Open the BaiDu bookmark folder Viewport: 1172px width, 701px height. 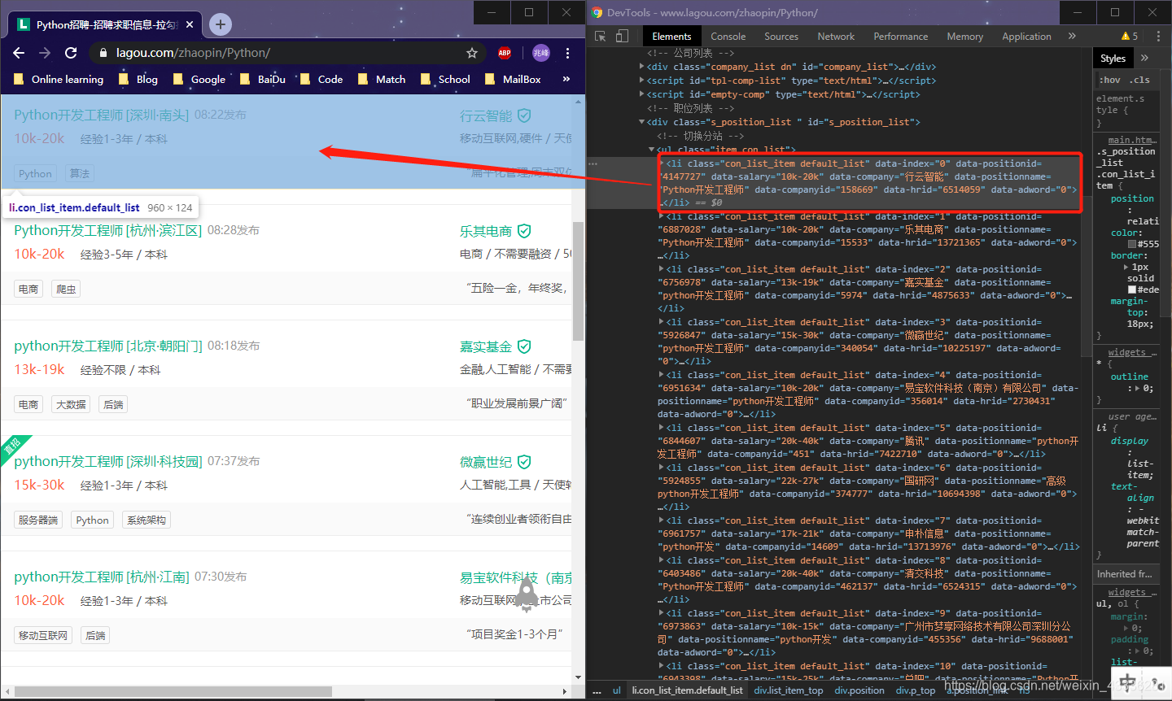point(263,79)
